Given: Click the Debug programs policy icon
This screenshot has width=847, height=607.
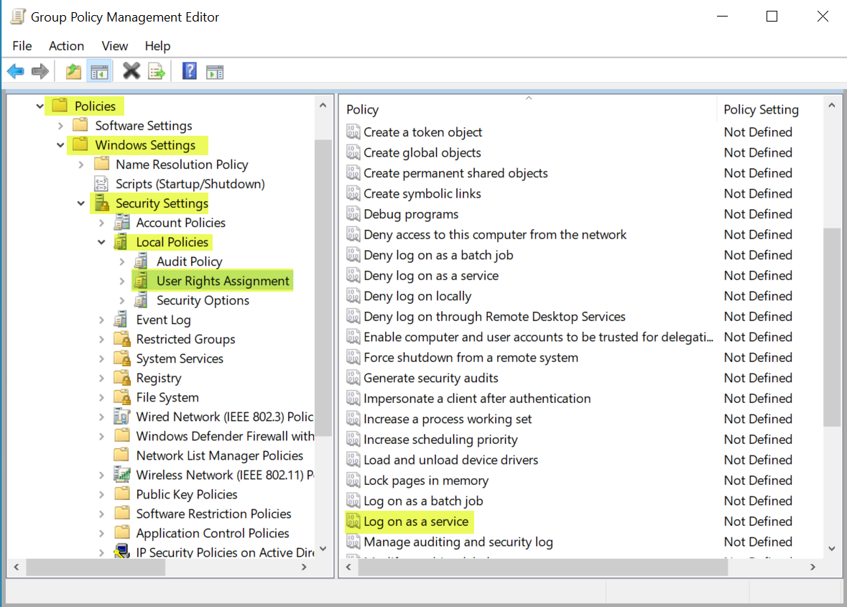Looking at the screenshot, I should click(353, 214).
